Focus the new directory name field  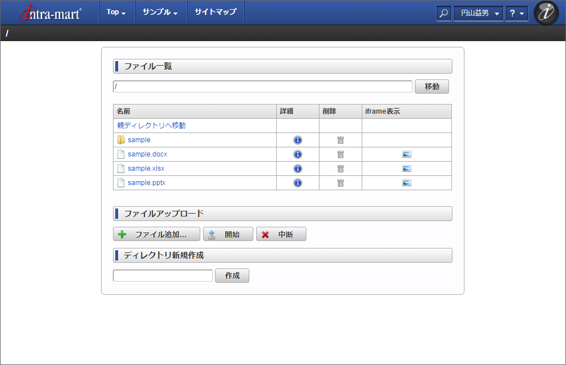(x=163, y=275)
